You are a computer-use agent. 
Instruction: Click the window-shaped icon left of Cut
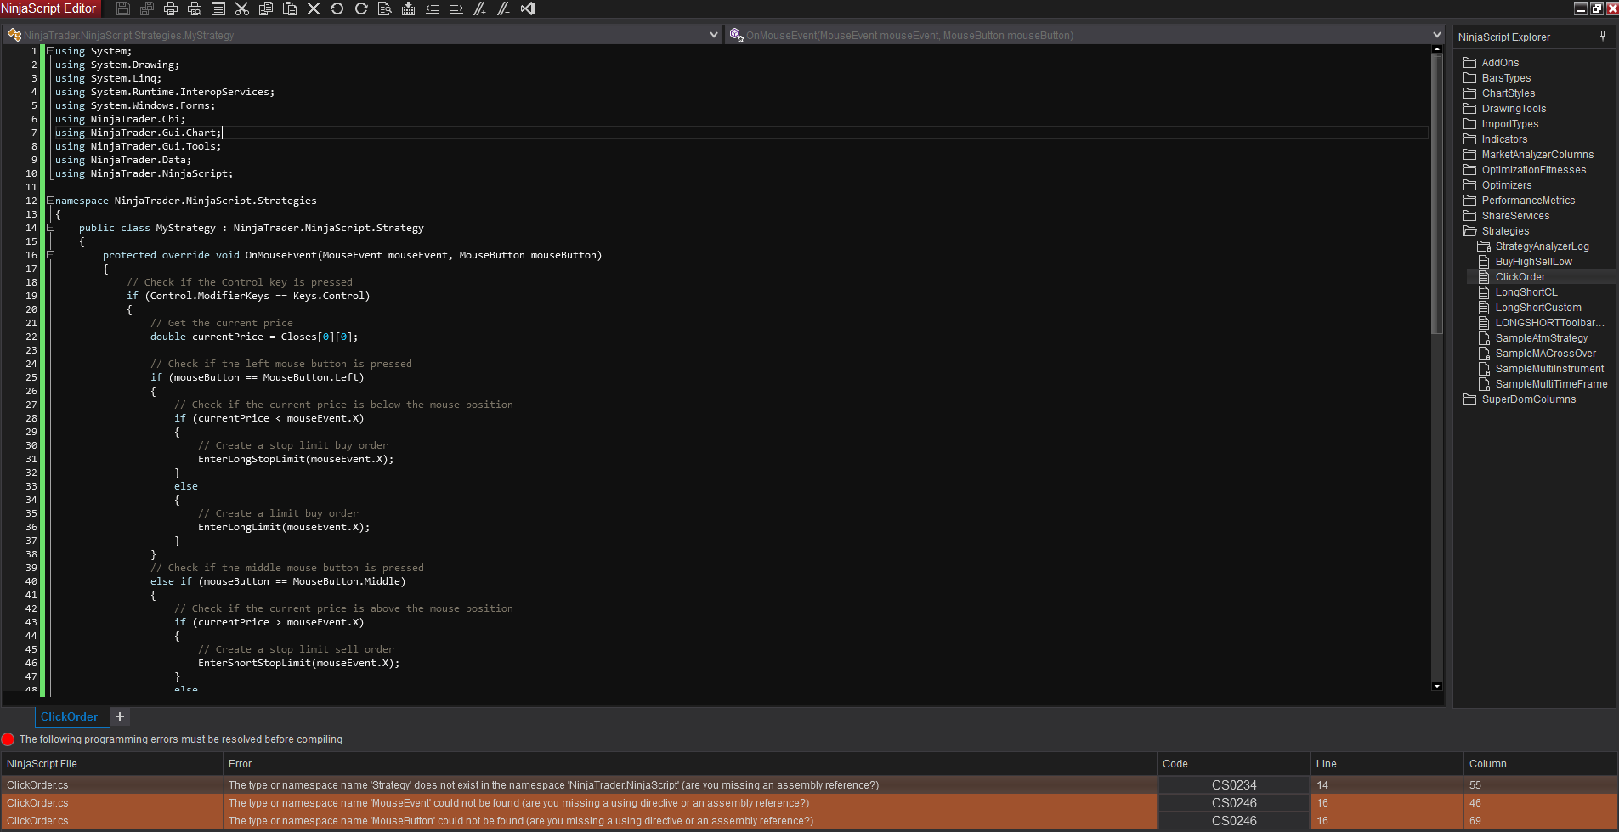click(x=218, y=8)
